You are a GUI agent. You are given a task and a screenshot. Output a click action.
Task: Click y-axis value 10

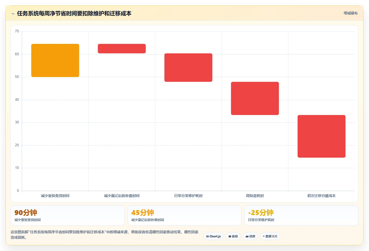pos(17,168)
